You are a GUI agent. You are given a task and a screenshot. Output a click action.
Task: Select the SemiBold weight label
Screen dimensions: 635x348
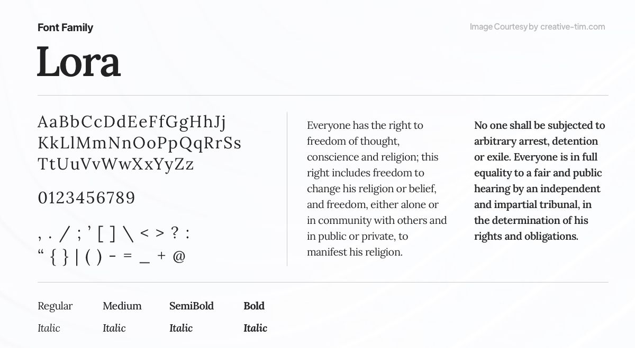192,306
